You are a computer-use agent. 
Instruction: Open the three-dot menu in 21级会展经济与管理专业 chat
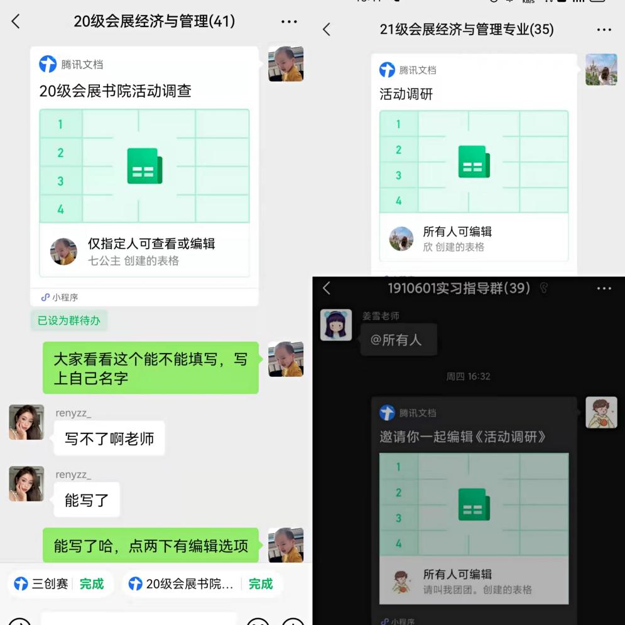pos(604,30)
